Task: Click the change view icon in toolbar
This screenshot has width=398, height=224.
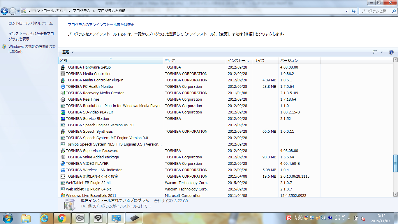Action: (375, 52)
